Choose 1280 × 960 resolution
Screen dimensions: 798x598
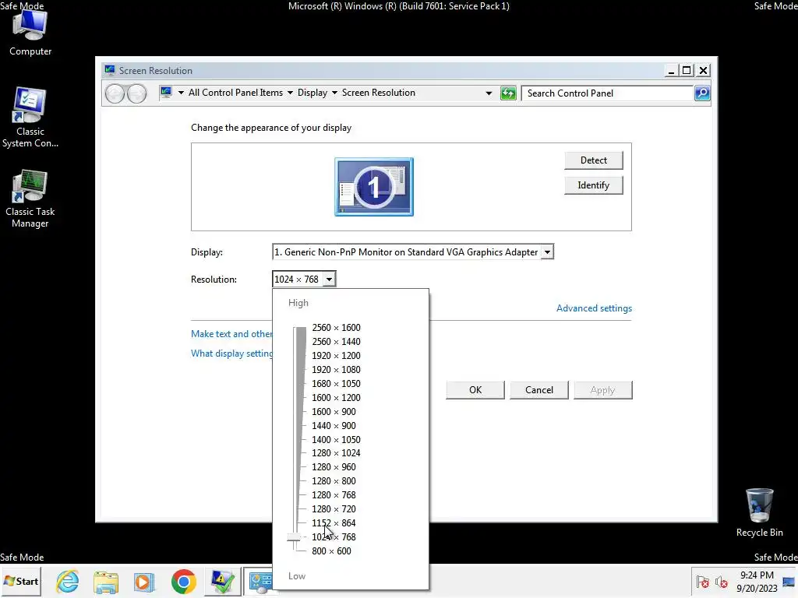pyautogui.click(x=334, y=467)
